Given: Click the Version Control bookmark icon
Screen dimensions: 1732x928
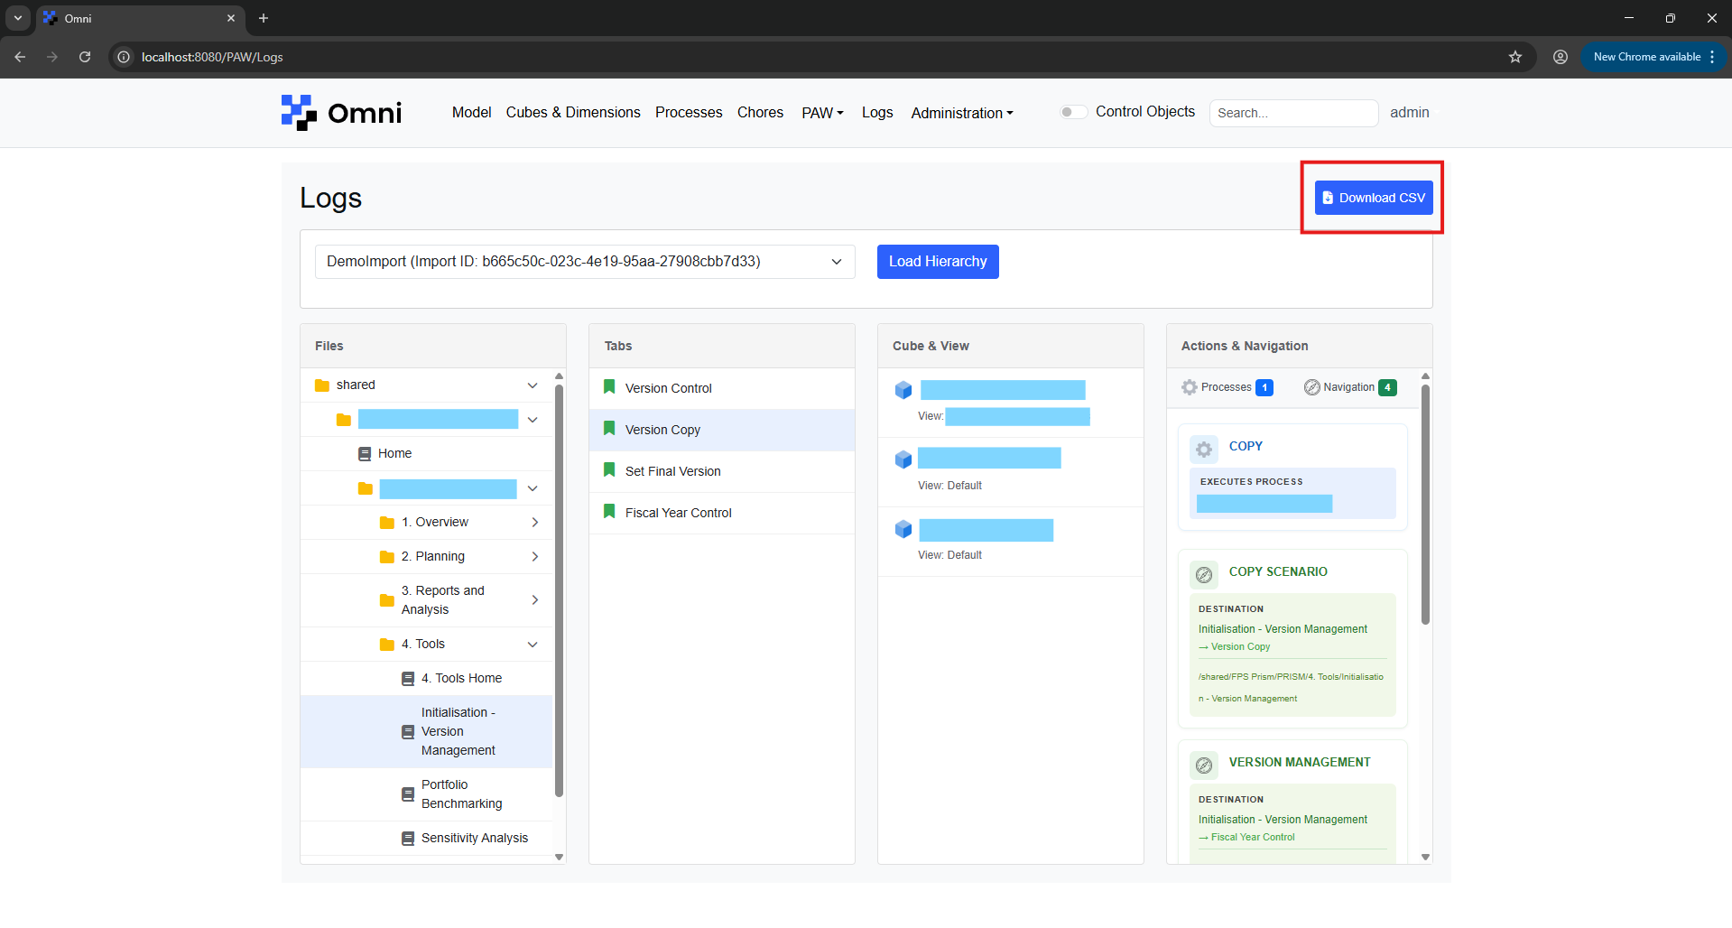Looking at the screenshot, I should pos(609,387).
